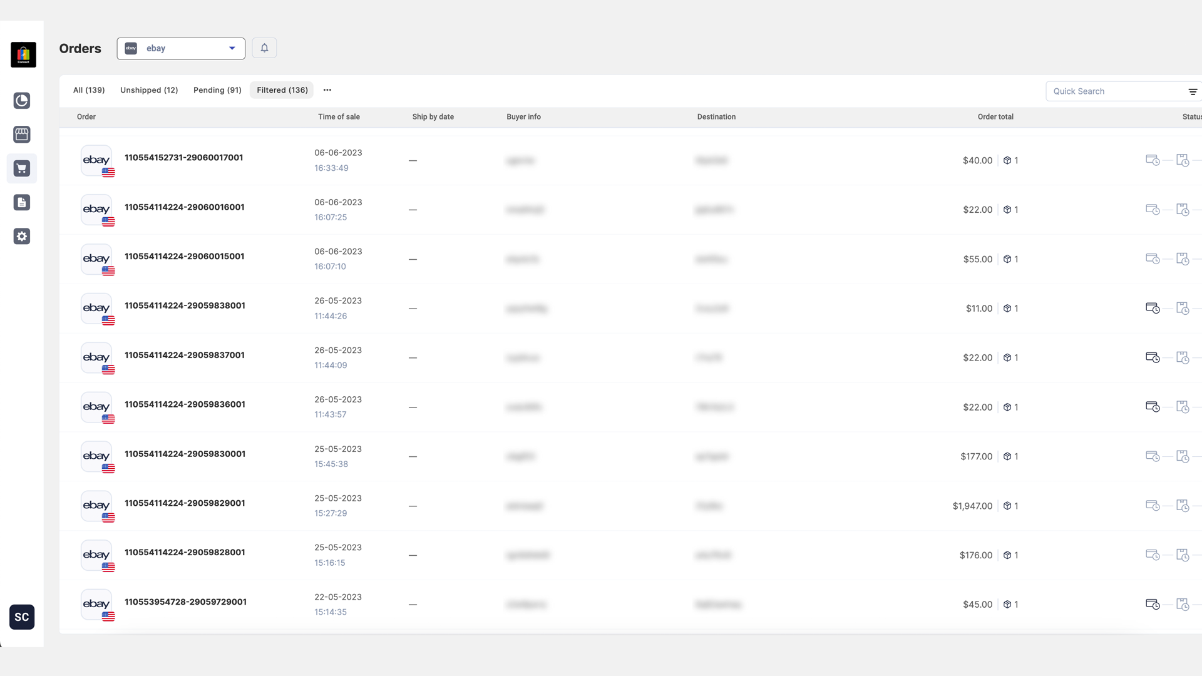Open the orders cart sidebar icon
Viewport: 1202px width, 676px height.
tap(22, 168)
